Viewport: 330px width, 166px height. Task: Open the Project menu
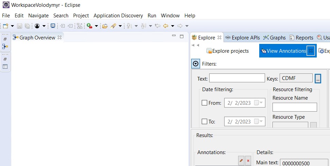pos(81,16)
